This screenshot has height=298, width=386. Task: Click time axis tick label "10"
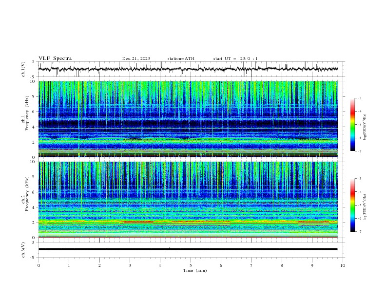[343, 265]
